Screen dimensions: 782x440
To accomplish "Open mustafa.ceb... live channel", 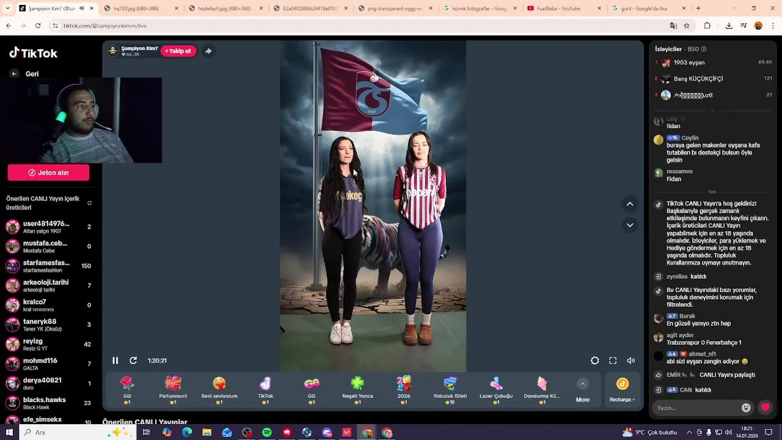I will pyautogui.click(x=48, y=246).
